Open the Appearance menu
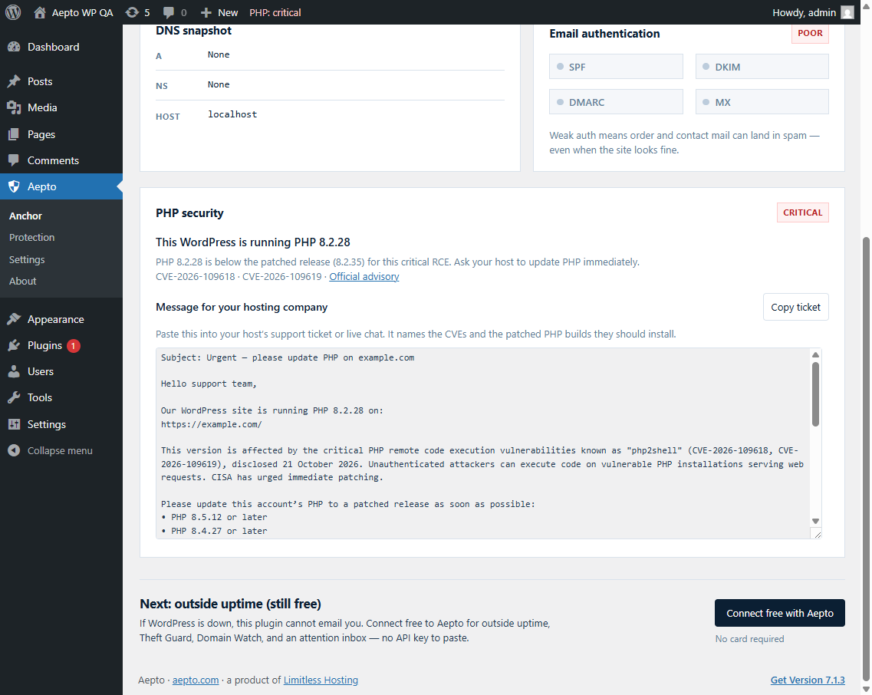This screenshot has width=872, height=695. [61, 319]
